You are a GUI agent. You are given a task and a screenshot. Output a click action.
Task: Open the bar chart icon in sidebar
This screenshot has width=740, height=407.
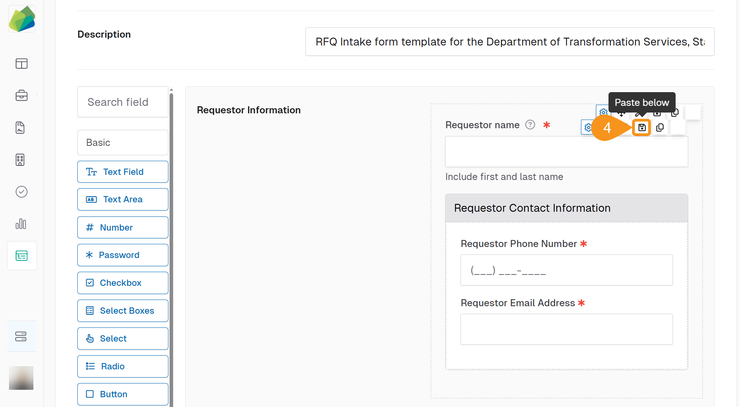pyautogui.click(x=21, y=224)
